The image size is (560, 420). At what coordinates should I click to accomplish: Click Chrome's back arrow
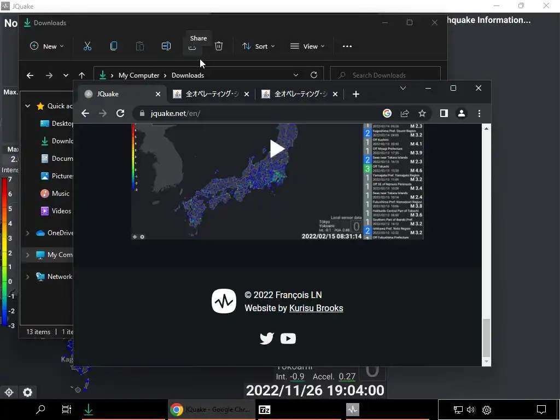point(85,113)
